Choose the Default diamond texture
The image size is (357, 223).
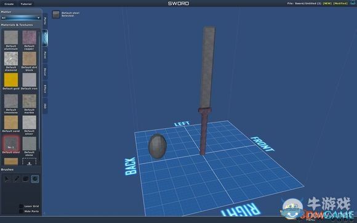tap(11, 59)
